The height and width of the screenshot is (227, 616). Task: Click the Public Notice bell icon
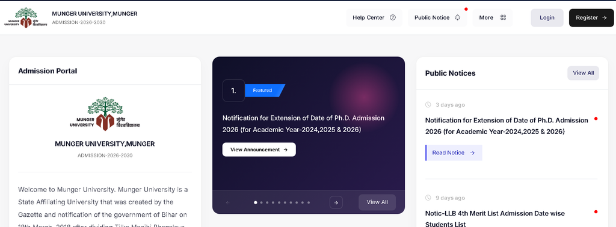point(457,17)
